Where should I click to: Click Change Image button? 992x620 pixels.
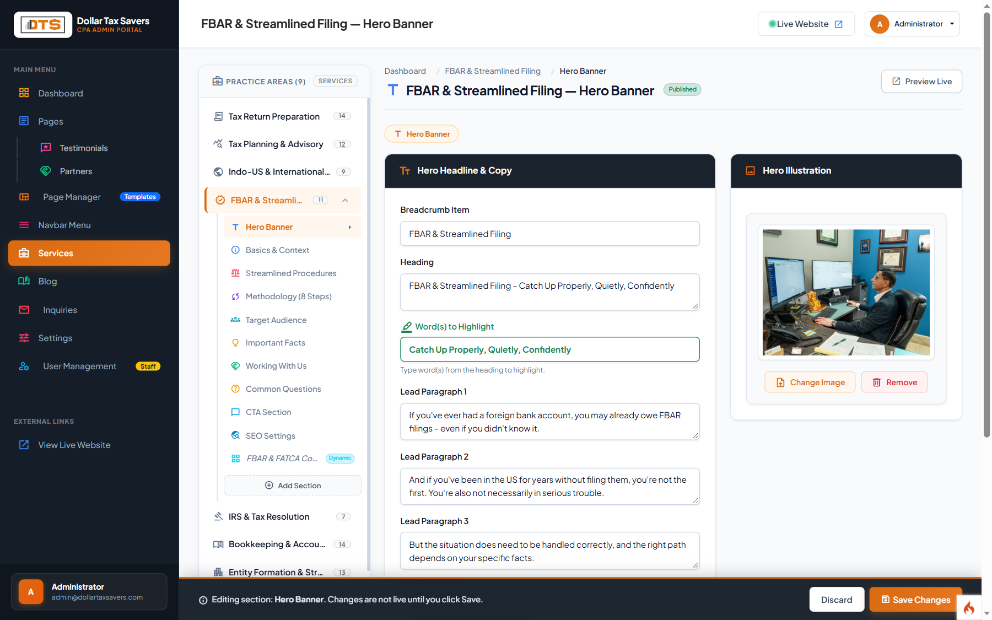pyautogui.click(x=810, y=382)
